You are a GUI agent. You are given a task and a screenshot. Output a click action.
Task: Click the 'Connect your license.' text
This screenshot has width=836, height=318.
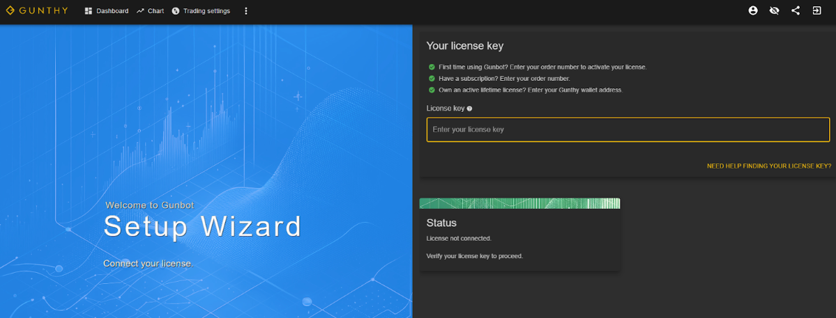[149, 264]
